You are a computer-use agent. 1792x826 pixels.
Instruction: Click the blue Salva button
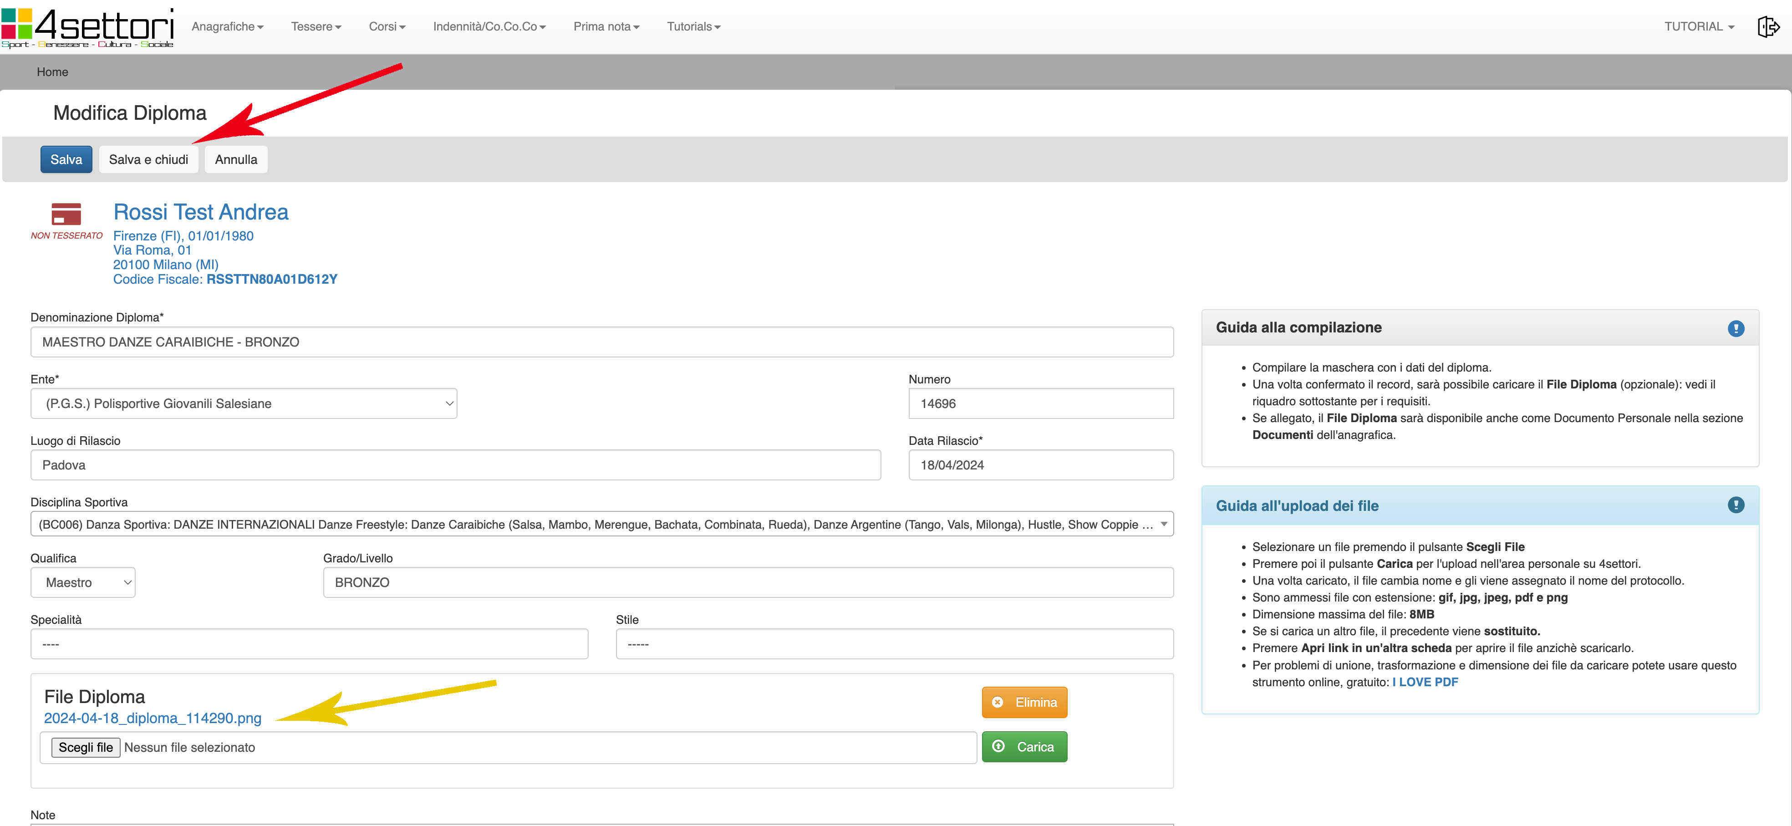click(66, 159)
